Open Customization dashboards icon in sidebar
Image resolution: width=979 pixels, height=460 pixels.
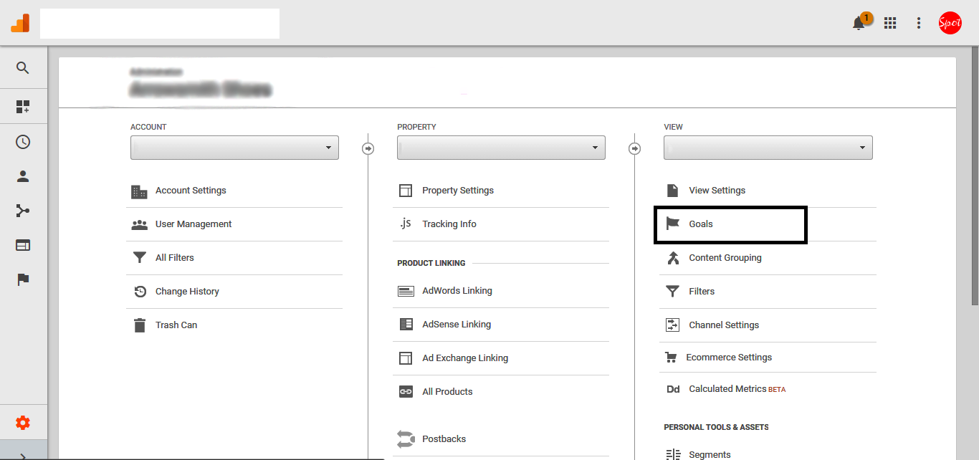pos(23,107)
